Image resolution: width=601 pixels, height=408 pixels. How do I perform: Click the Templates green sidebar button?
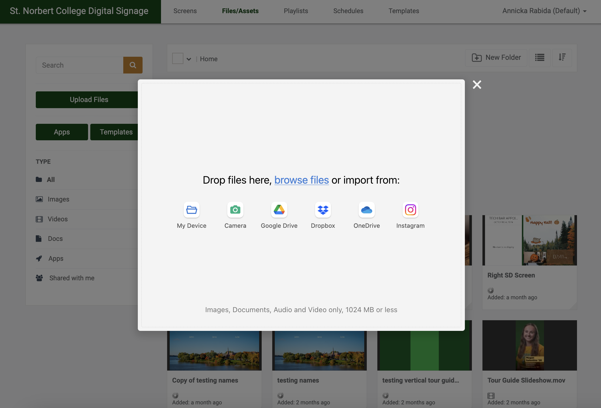[x=114, y=132]
